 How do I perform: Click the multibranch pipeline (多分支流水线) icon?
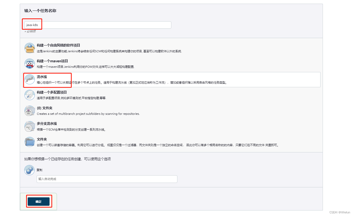tap(30, 126)
